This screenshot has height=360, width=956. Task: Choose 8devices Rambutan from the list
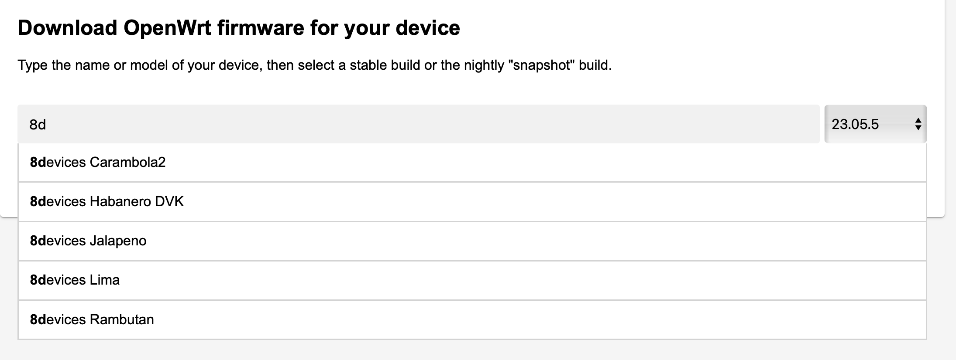coord(472,319)
